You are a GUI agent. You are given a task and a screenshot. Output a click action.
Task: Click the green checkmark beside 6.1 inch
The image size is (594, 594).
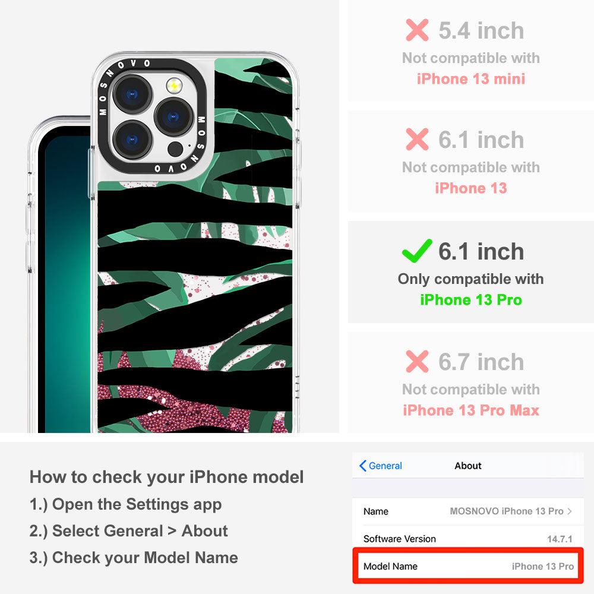(x=417, y=251)
